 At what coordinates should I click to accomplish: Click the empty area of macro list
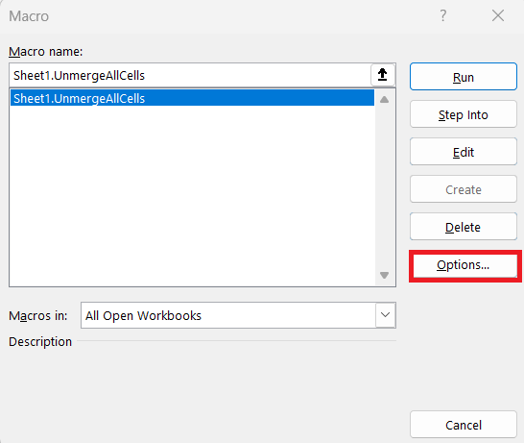tap(192, 196)
